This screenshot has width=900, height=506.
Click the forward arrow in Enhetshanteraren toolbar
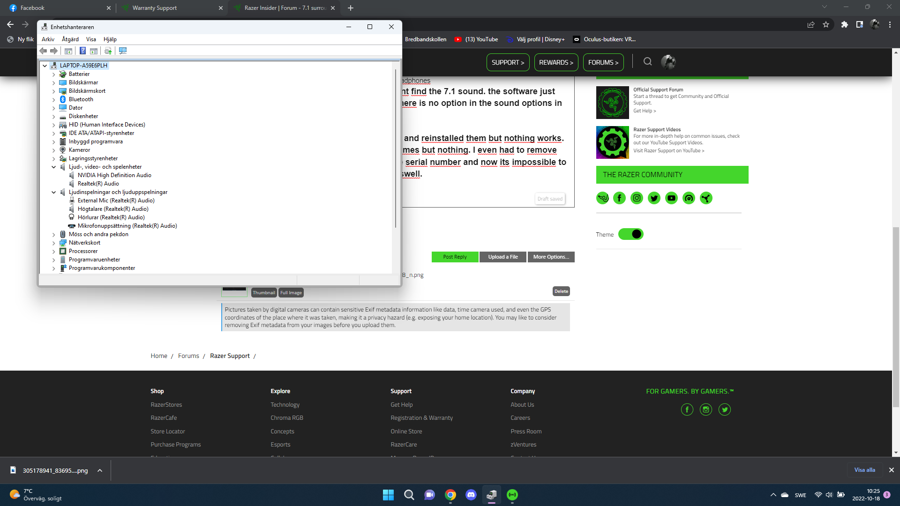tap(54, 51)
